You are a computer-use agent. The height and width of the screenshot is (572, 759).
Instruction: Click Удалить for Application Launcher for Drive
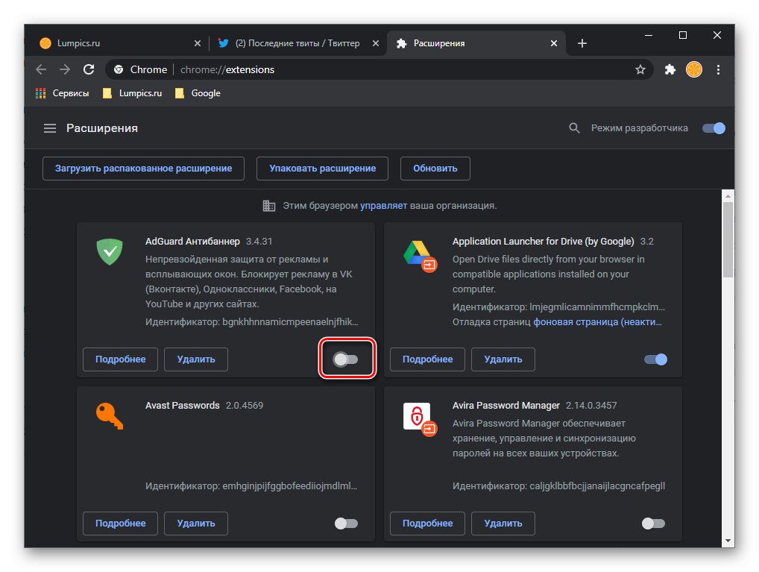[503, 359]
